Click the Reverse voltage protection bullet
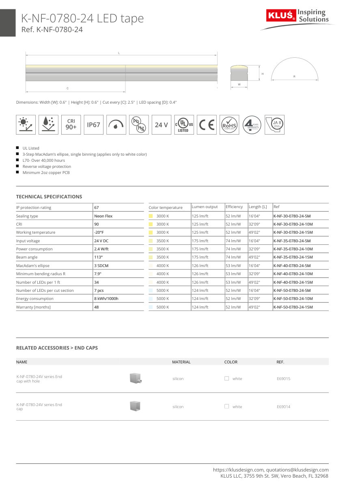The height and width of the screenshot is (489, 345). pos(47,167)
